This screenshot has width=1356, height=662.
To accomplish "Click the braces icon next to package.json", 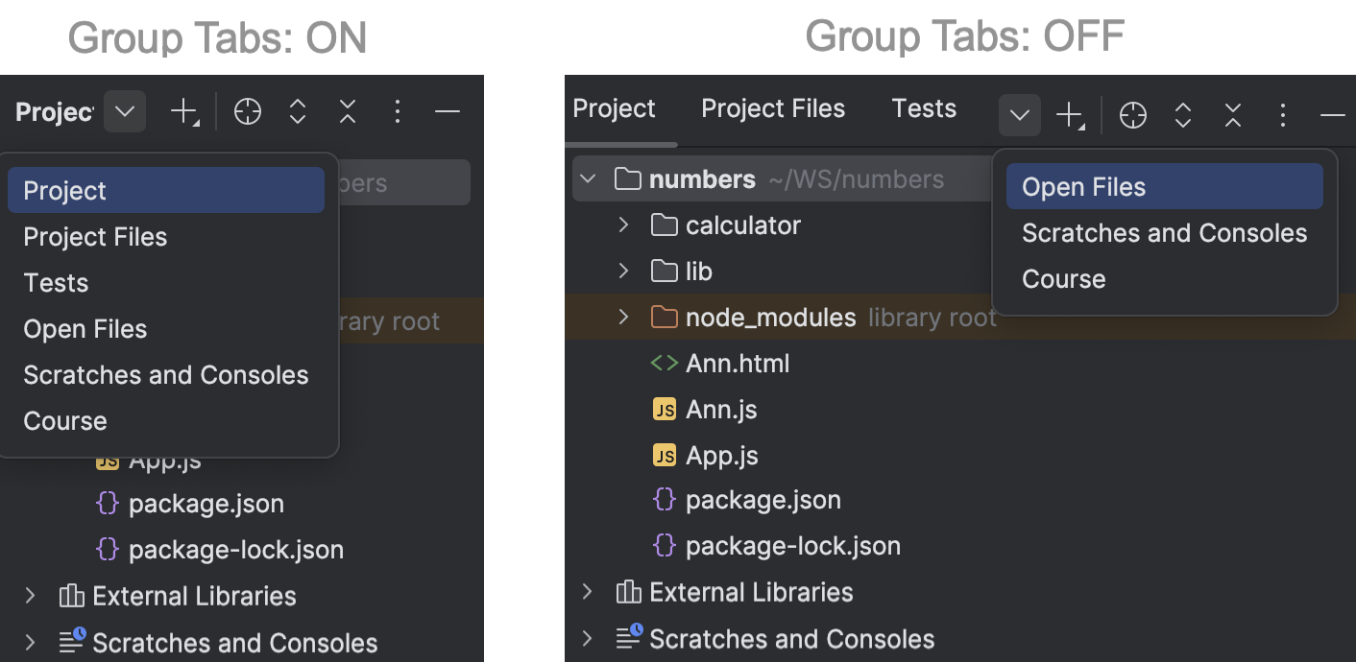I will point(665,499).
